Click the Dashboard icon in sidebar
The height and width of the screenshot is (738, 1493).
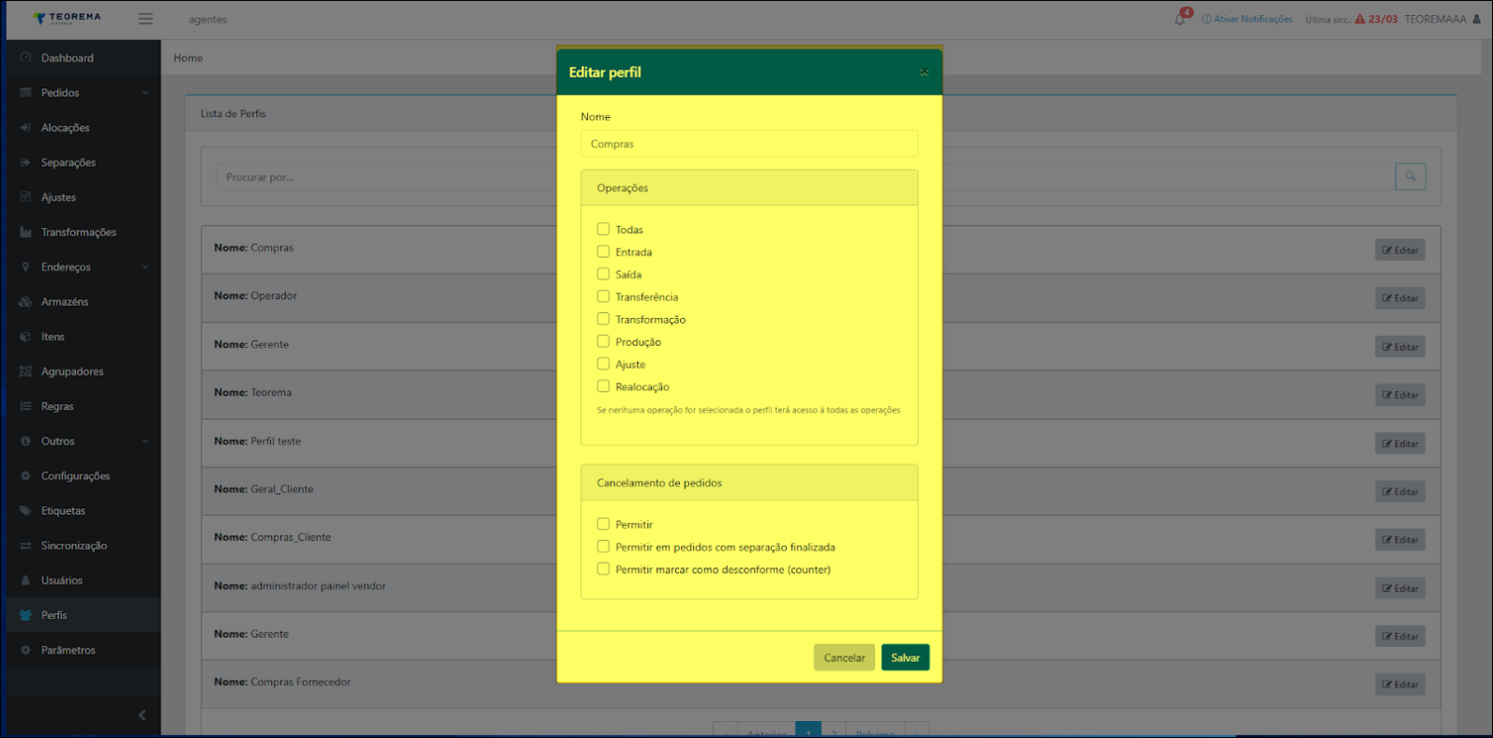click(x=26, y=58)
